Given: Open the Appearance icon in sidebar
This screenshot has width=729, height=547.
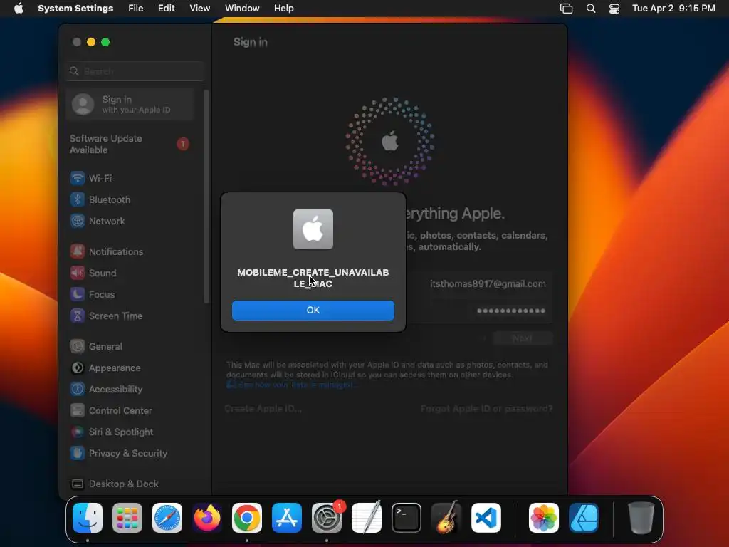Looking at the screenshot, I should coord(77,368).
